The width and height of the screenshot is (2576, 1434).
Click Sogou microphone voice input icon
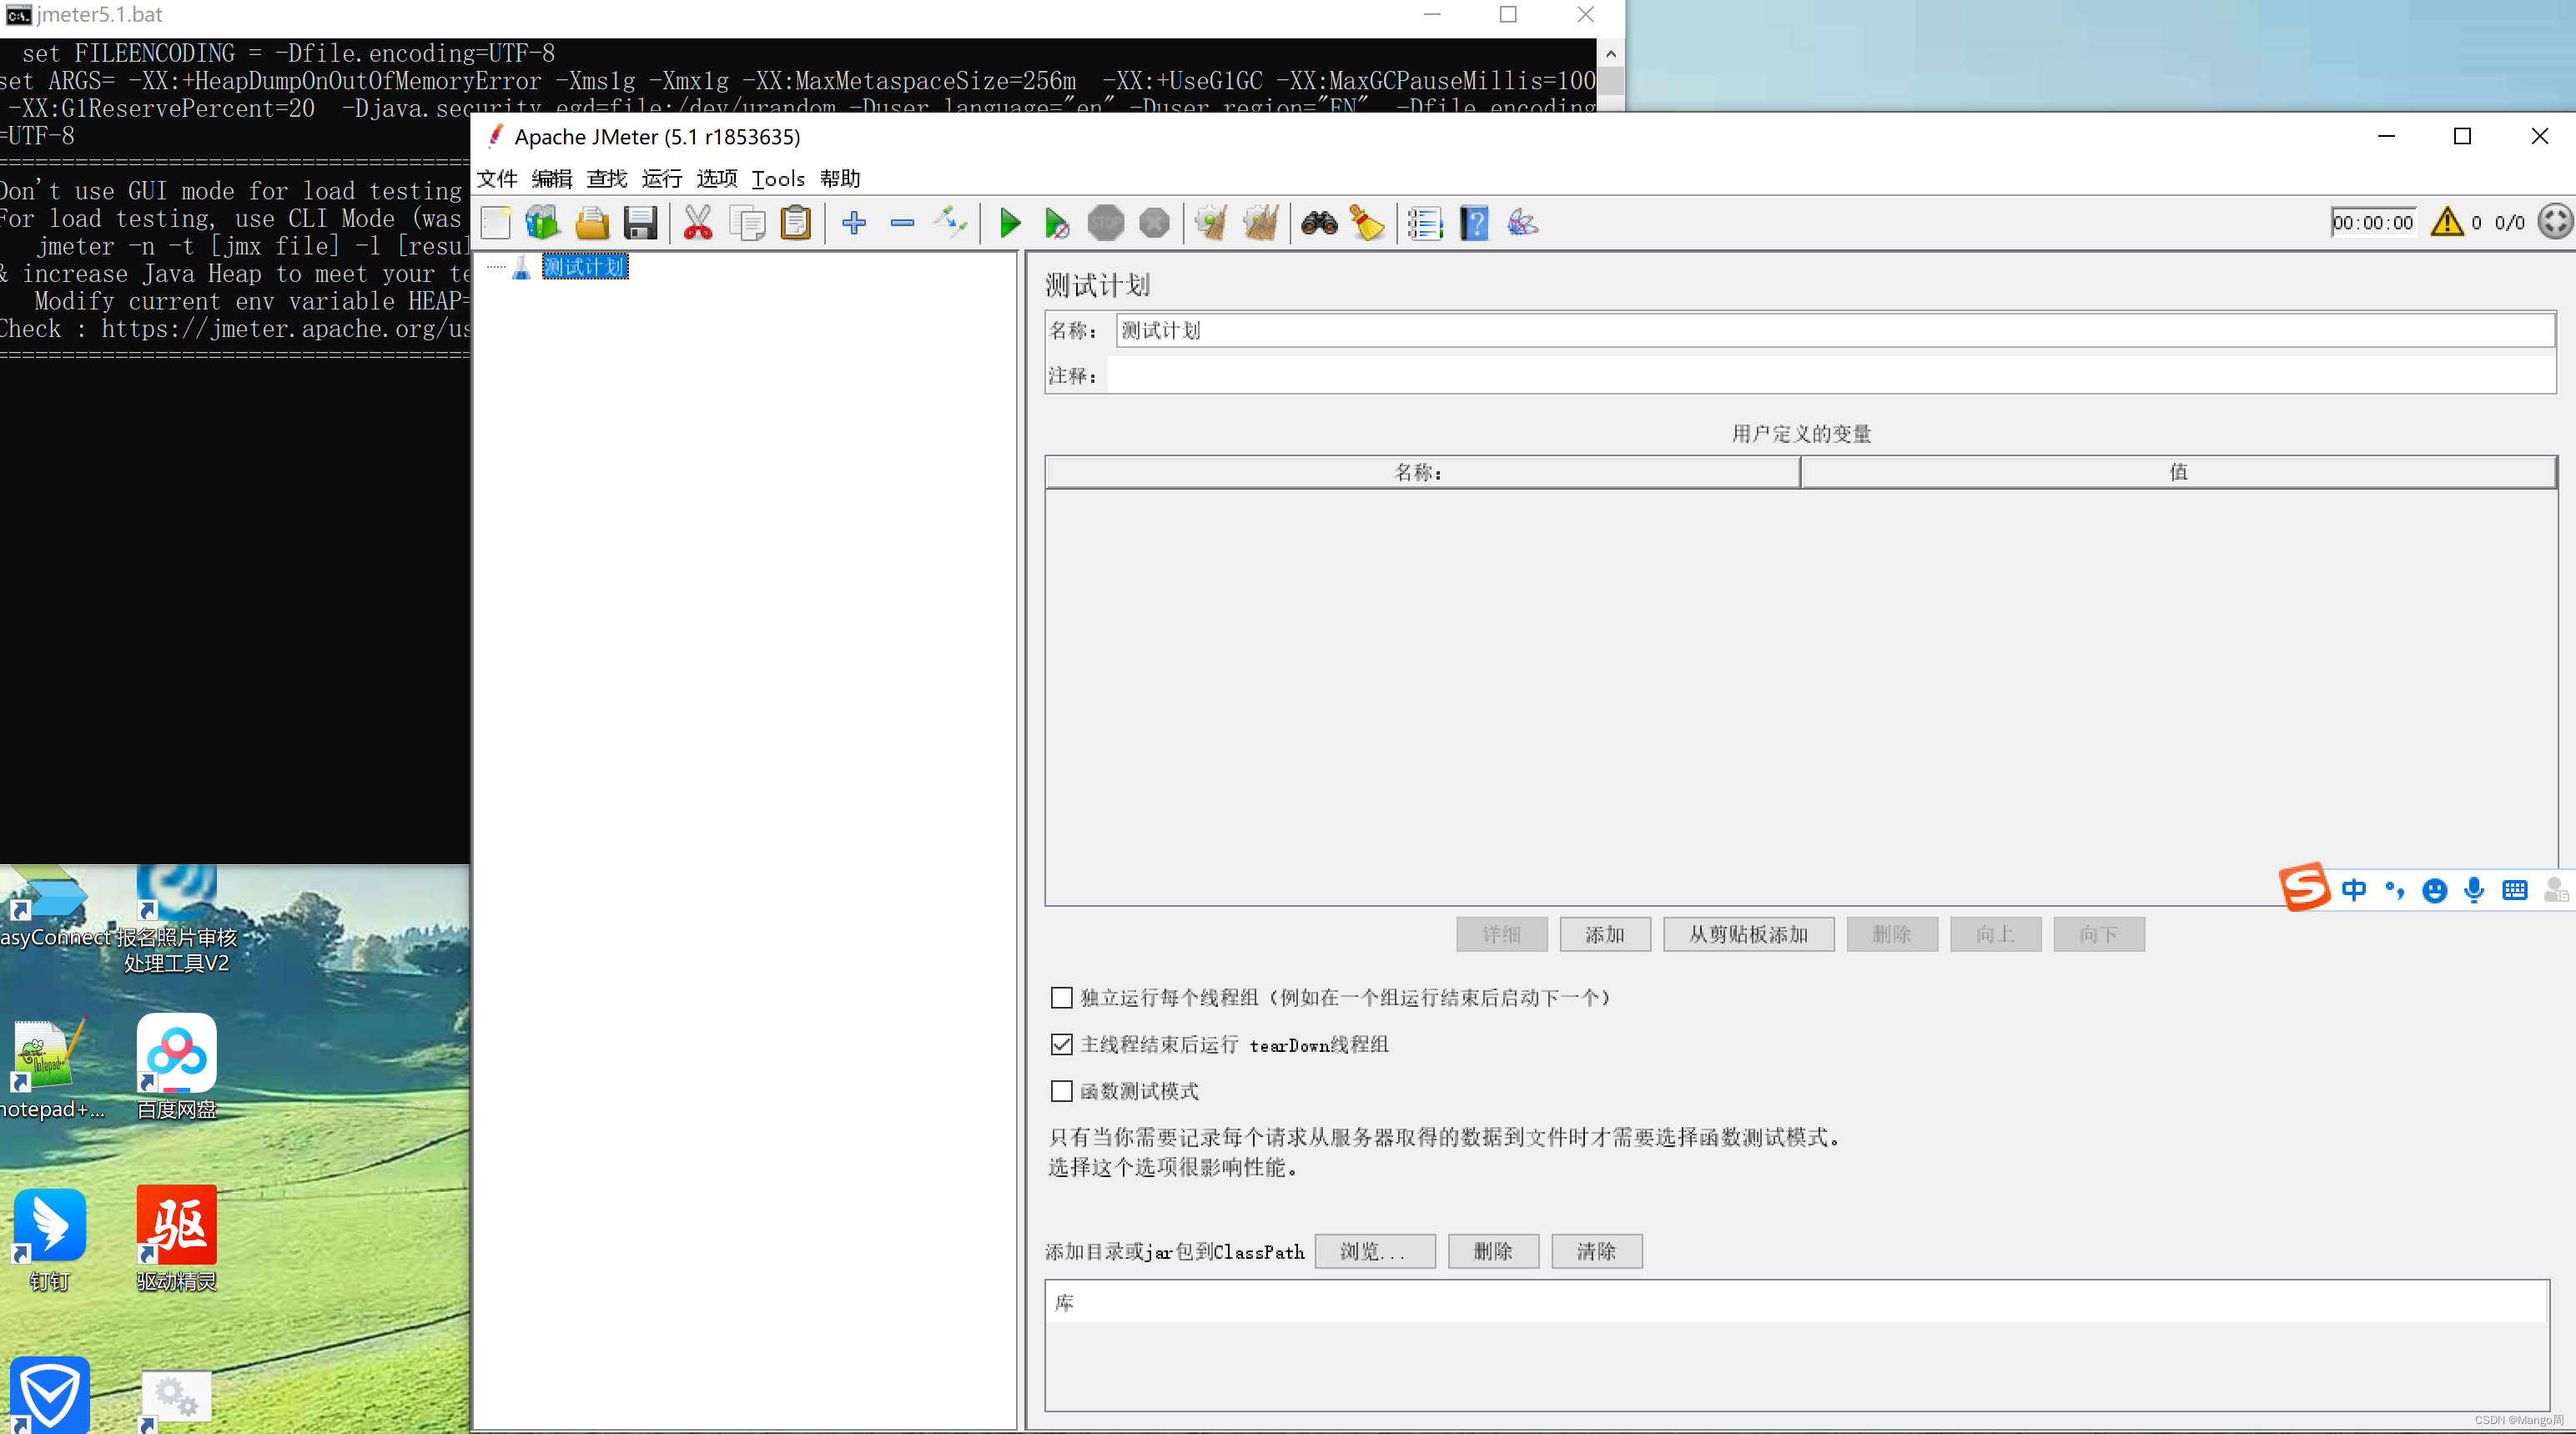pos(2474,890)
